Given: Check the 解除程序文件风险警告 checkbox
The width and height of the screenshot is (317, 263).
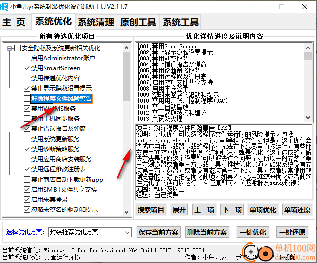Looking at the screenshot, I should [27, 99].
